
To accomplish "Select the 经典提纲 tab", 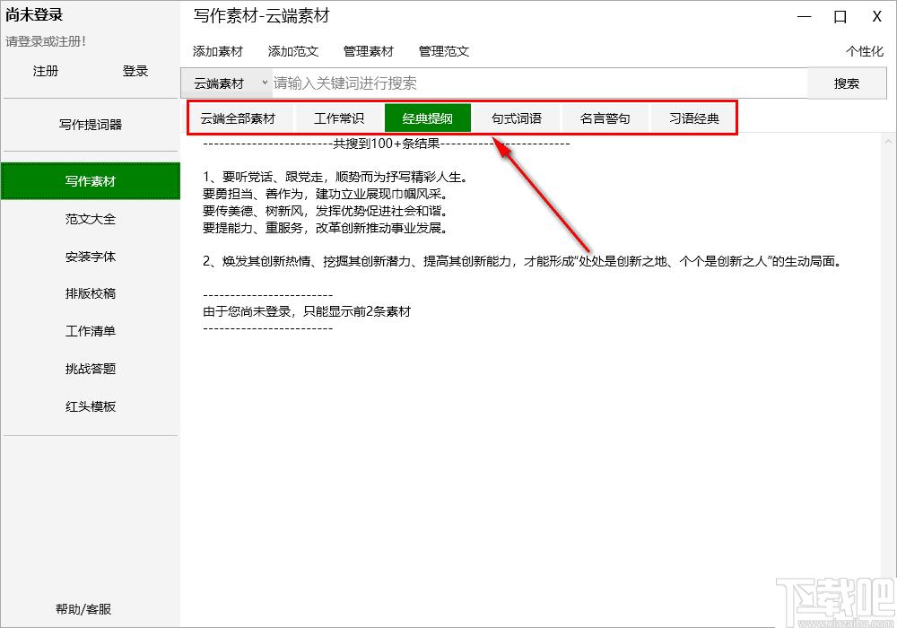I will tap(427, 118).
